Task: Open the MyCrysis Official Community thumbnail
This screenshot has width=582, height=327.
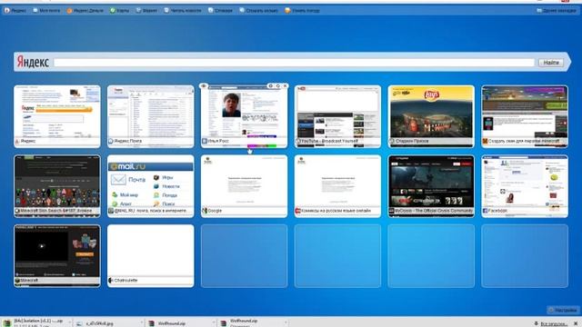Action: [x=431, y=186]
